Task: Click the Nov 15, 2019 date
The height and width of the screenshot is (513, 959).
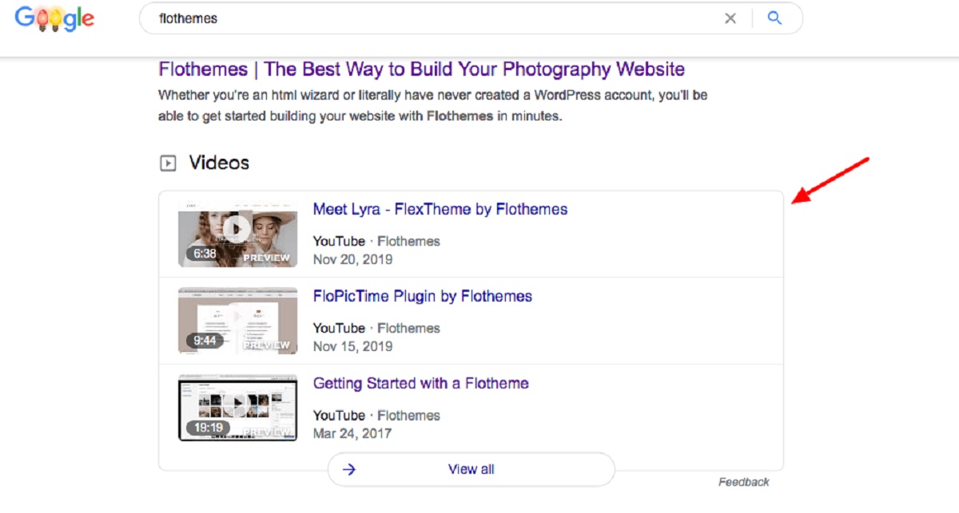Action: coord(353,346)
